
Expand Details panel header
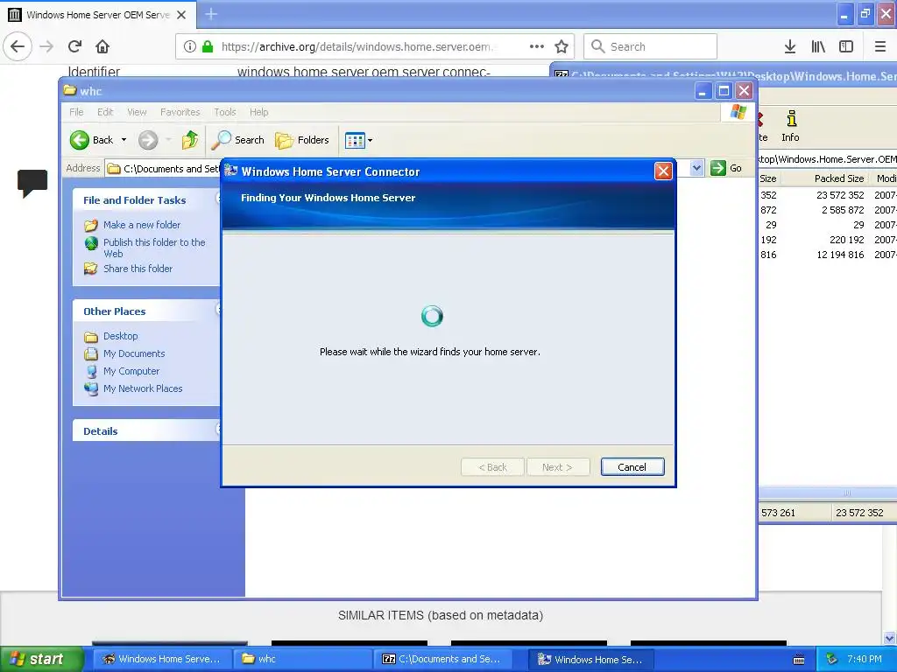146,430
